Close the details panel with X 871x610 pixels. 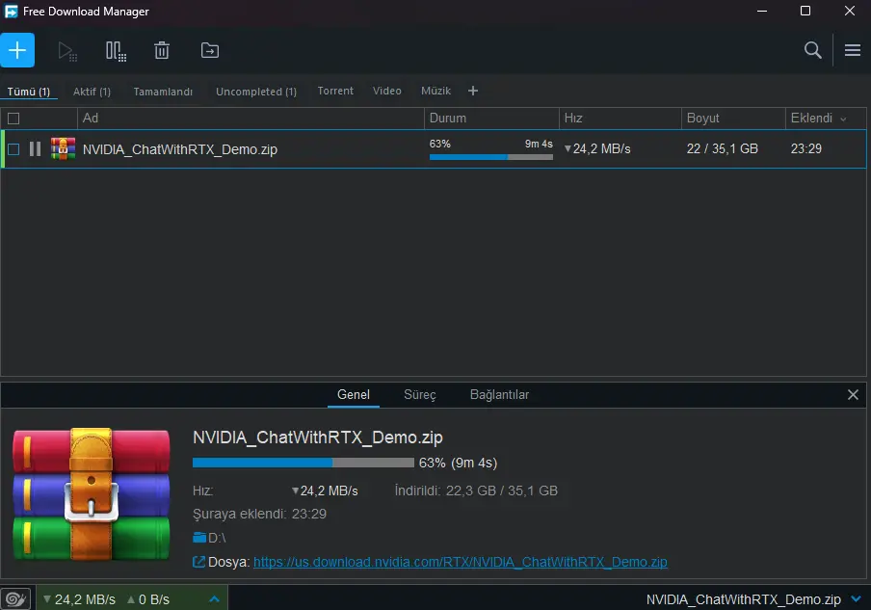point(853,394)
